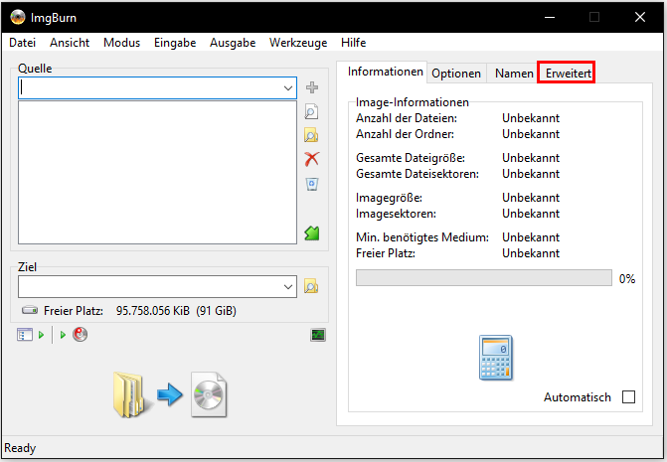Start build with folder-to-disc image button
The height and width of the screenshot is (462, 667).
[x=170, y=394]
